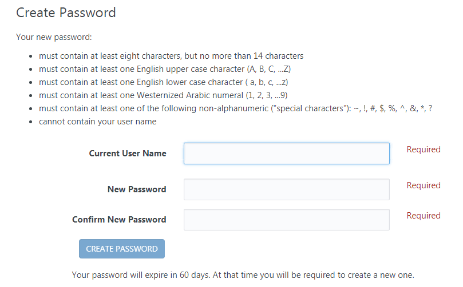The width and height of the screenshot is (463, 287).
Task: Click the lower case character requirement
Action: [x=163, y=82]
